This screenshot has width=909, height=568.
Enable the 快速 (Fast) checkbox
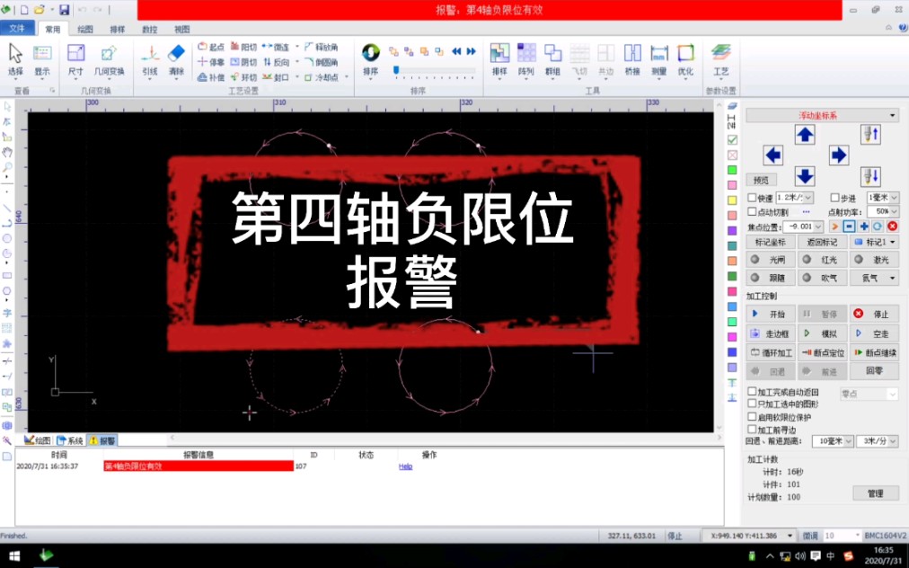coord(751,198)
